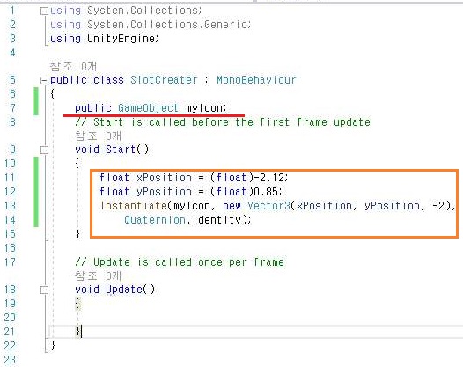
Task: Collapse the using directives block
Action: click(44, 11)
